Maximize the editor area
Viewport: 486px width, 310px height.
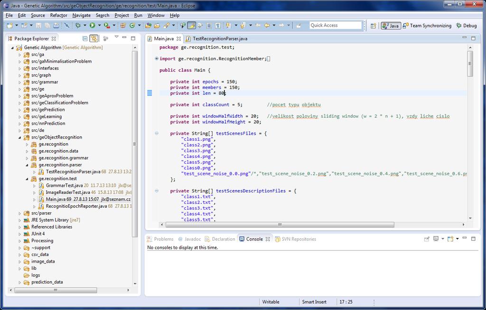(473, 38)
